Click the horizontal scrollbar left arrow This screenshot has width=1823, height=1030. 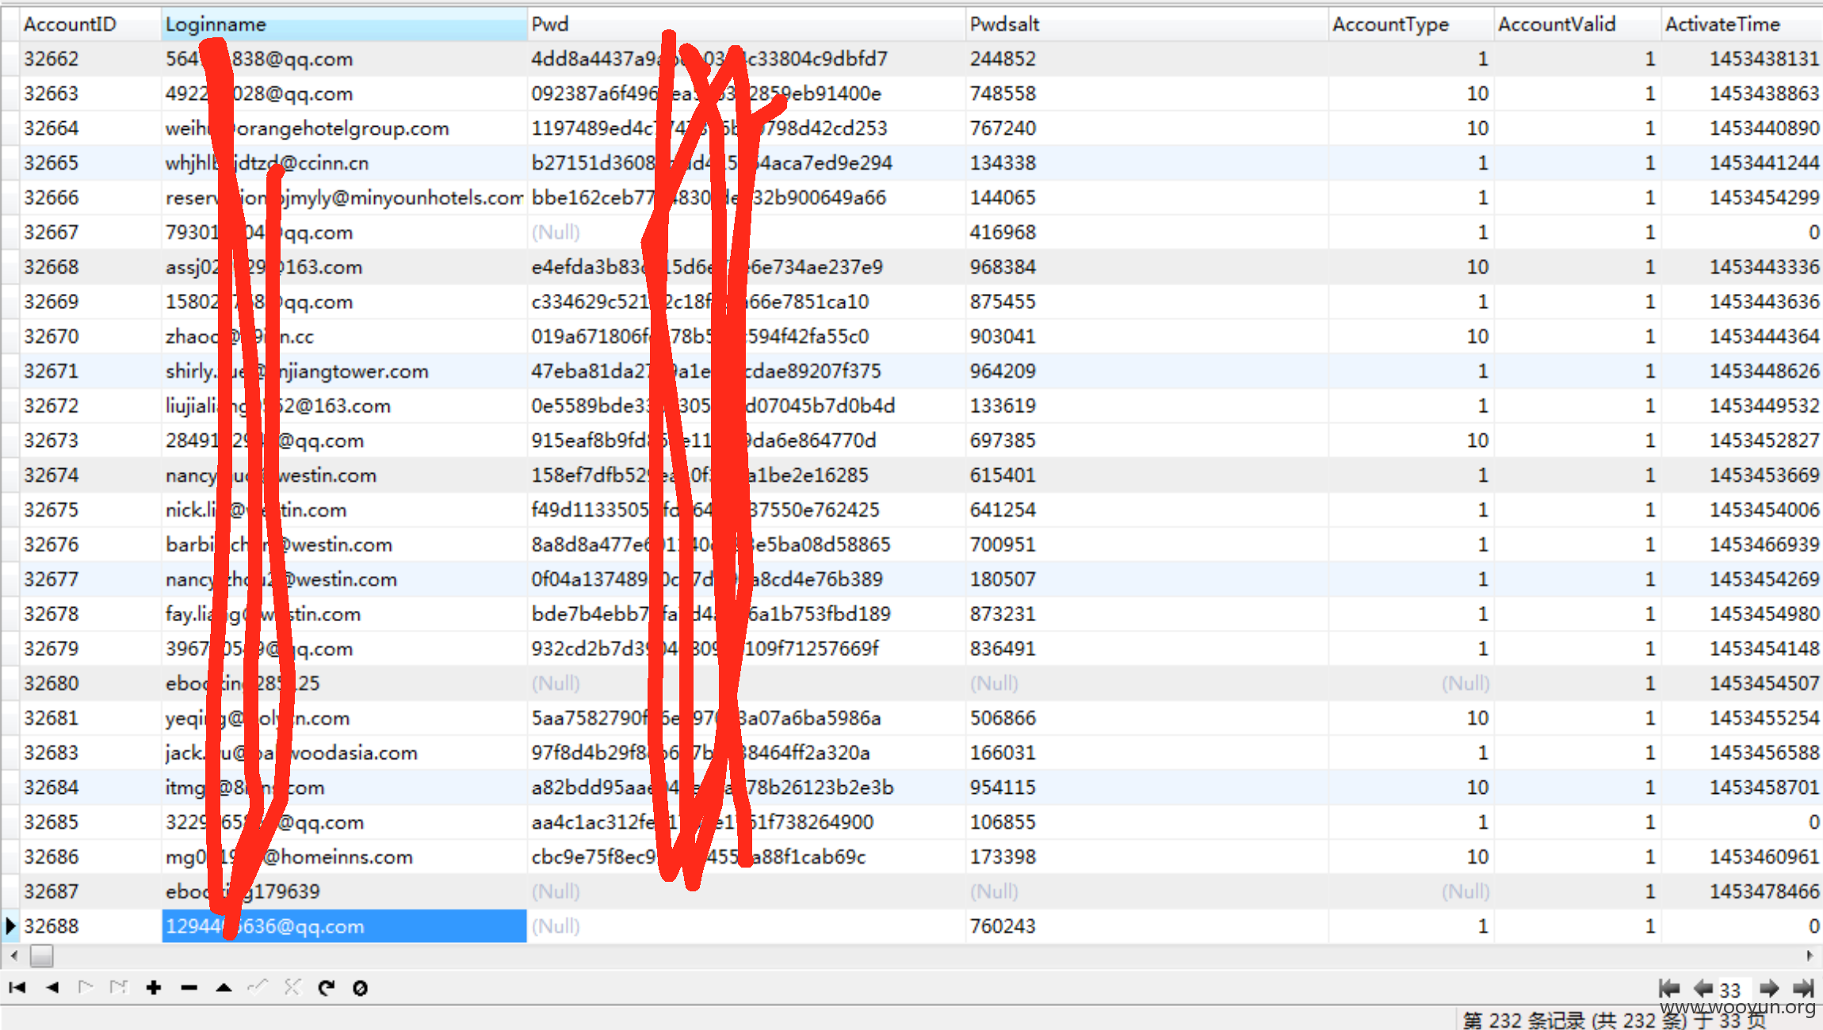pos(14,956)
